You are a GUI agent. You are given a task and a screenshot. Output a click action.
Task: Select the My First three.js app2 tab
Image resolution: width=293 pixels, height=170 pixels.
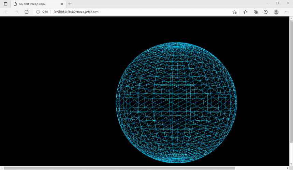pos(38,4)
